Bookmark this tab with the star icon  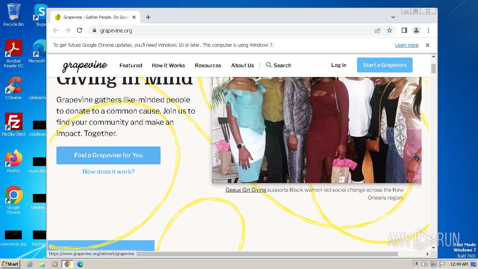(x=389, y=31)
